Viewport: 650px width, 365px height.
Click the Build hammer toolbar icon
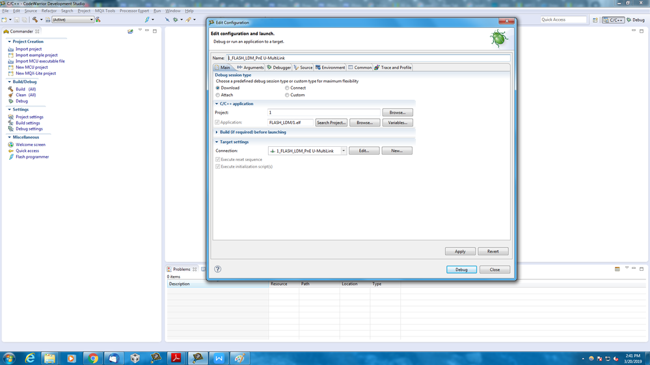(x=35, y=19)
